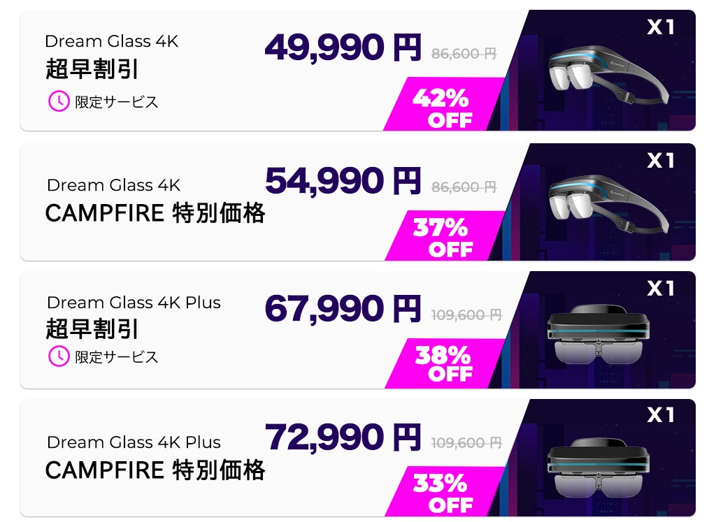Screen dimensions: 716x522
Task: Click the X1 quantity label in the 72,990 円 card
Action: [661, 415]
